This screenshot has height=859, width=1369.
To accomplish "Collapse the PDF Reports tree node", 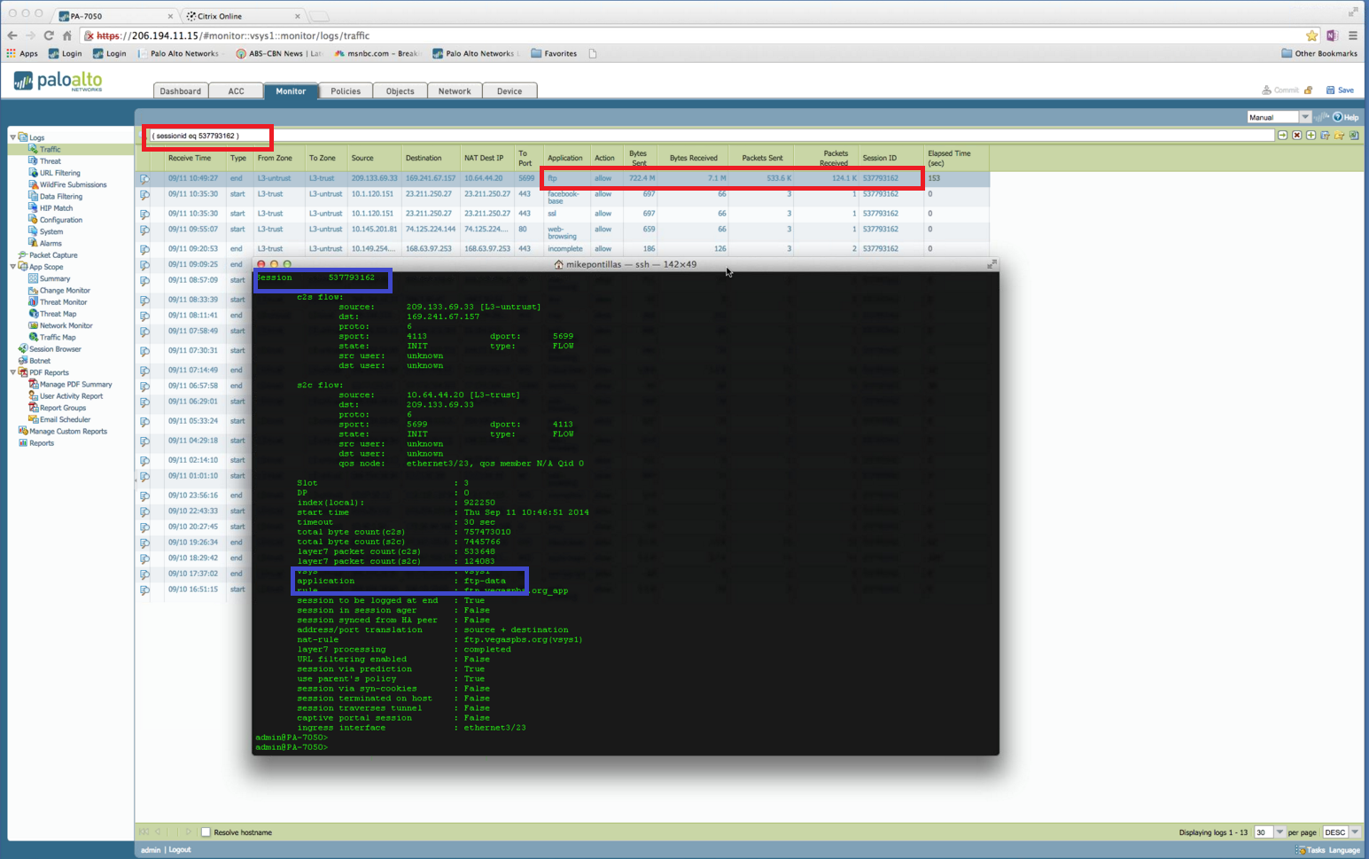I will click(x=13, y=372).
